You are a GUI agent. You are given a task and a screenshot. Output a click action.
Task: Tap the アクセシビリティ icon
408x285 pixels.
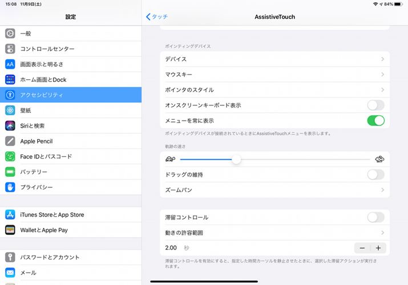click(x=10, y=95)
